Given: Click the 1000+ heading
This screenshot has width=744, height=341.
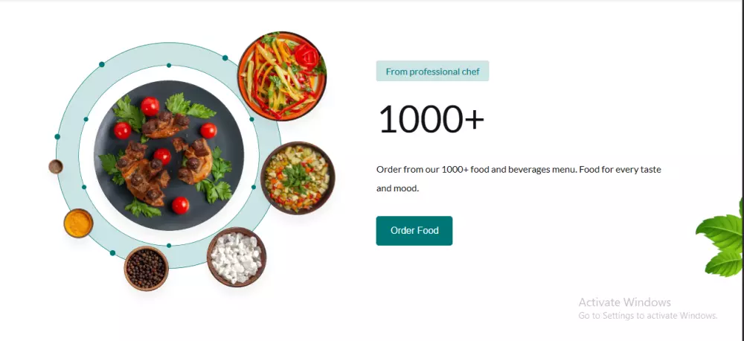Looking at the screenshot, I should pyautogui.click(x=431, y=119).
